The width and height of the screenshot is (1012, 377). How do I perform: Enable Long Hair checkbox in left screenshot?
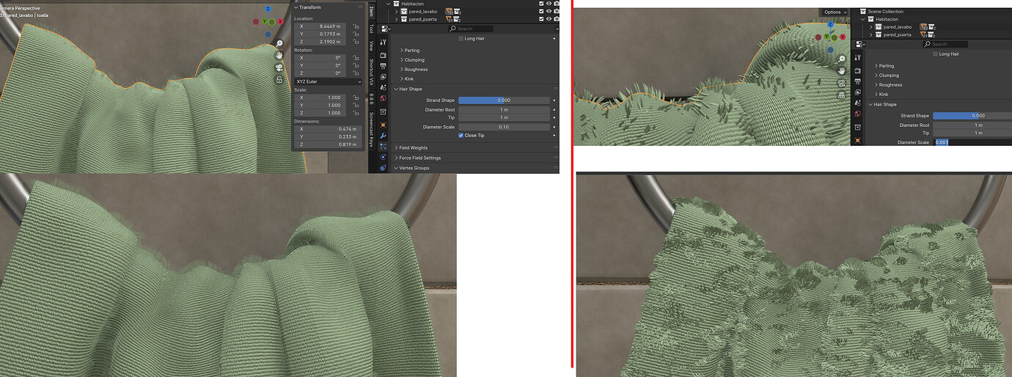click(461, 38)
